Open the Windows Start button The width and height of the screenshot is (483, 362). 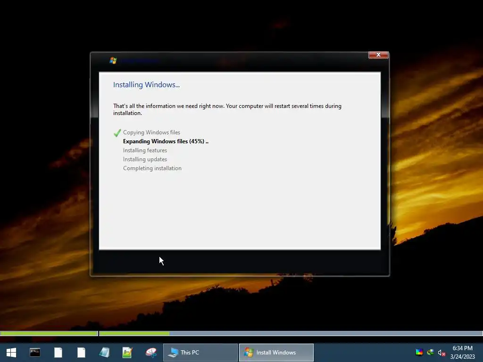pyautogui.click(x=11, y=353)
